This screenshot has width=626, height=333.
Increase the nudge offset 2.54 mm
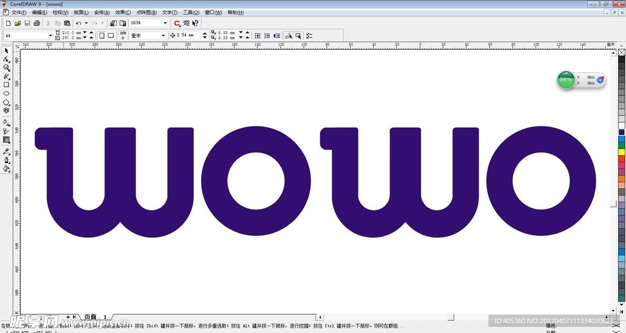pos(205,34)
